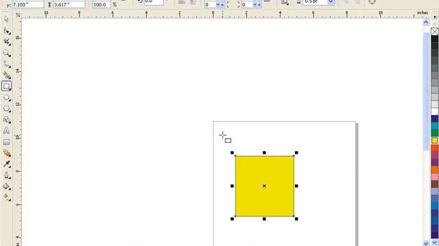Click the right-middle selection handle
The width and height of the screenshot is (439, 246).
tap(296, 186)
